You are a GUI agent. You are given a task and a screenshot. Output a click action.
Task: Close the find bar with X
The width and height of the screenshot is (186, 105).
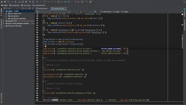pyautogui.click(x=182, y=11)
